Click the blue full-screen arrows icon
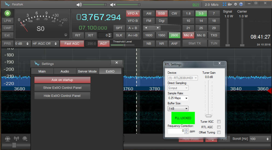 pyautogui.click(x=224, y=4)
